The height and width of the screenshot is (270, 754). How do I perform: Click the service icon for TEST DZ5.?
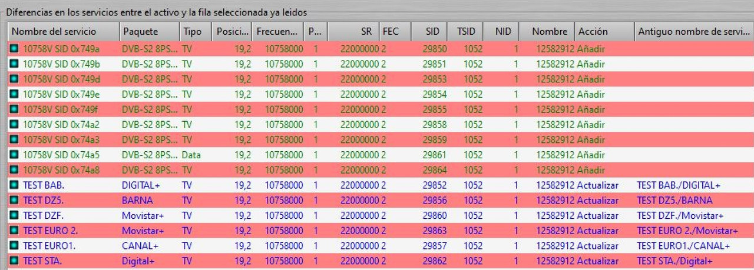[x=14, y=201]
